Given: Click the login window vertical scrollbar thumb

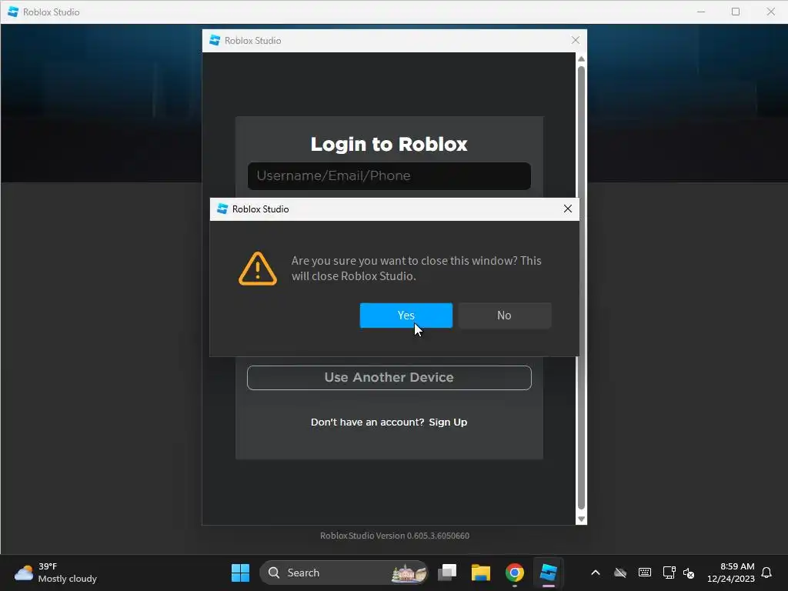Looking at the screenshot, I should point(582,288).
